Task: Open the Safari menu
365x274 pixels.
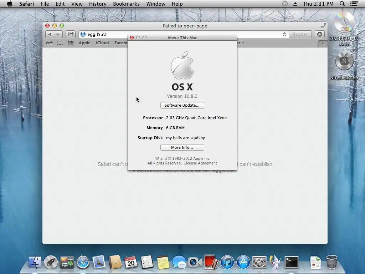Action: 26,4
